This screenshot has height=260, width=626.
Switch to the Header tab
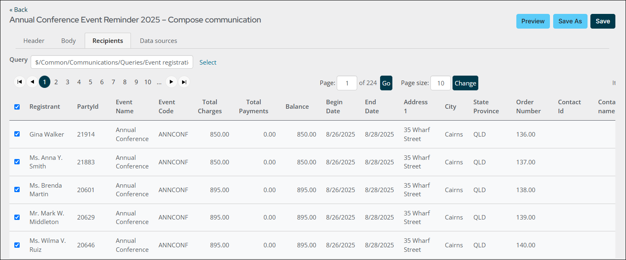pos(34,41)
